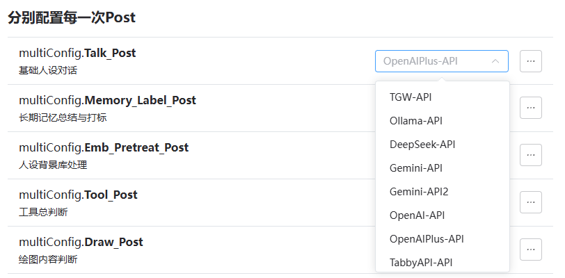The image size is (565, 278).
Task: Click the multiConfig.Memory_Label_Post setting label
Action: pyautogui.click(x=107, y=100)
